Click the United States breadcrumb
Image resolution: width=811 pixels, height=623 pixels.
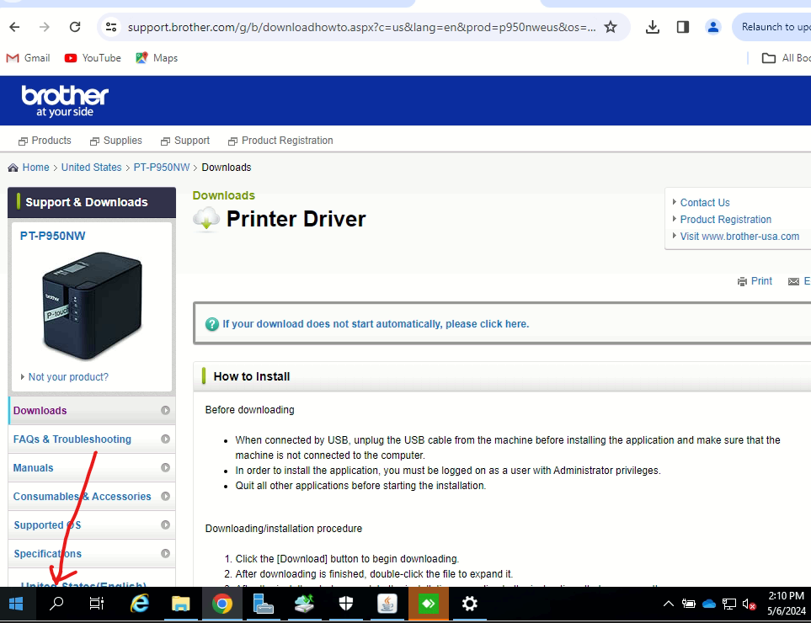point(92,168)
